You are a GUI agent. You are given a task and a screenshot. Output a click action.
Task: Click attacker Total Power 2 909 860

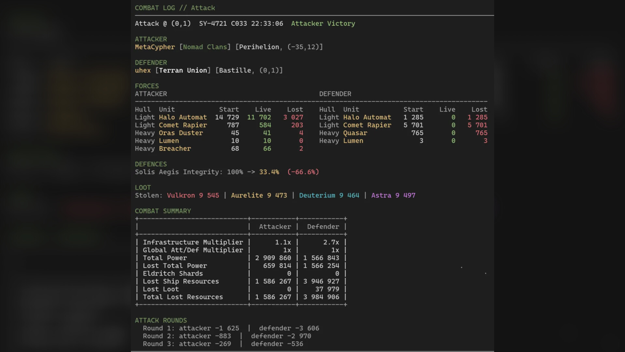273,258
